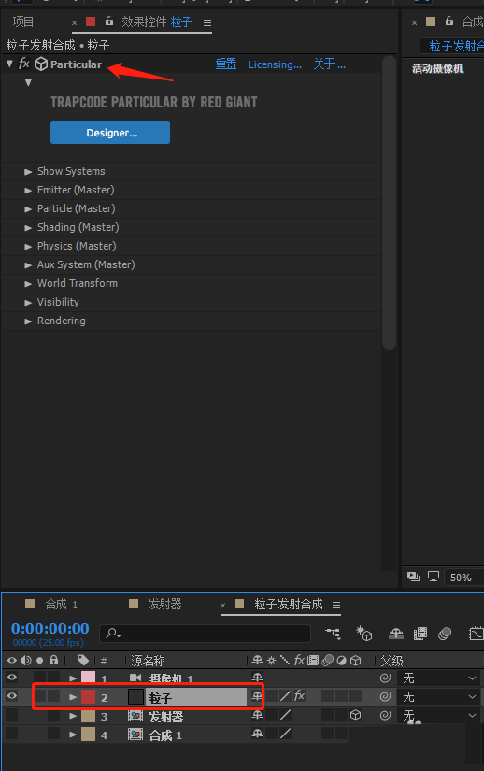Click the viewer monitor icon near 50%
Image resolution: width=484 pixels, height=771 pixels.
pos(433,577)
